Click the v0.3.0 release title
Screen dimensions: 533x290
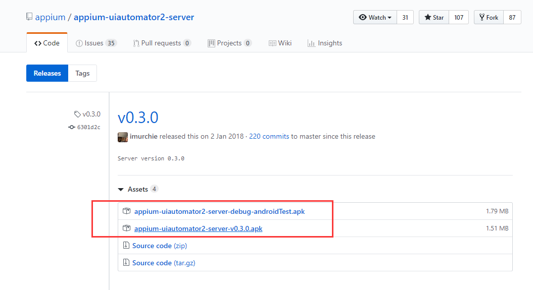(138, 118)
